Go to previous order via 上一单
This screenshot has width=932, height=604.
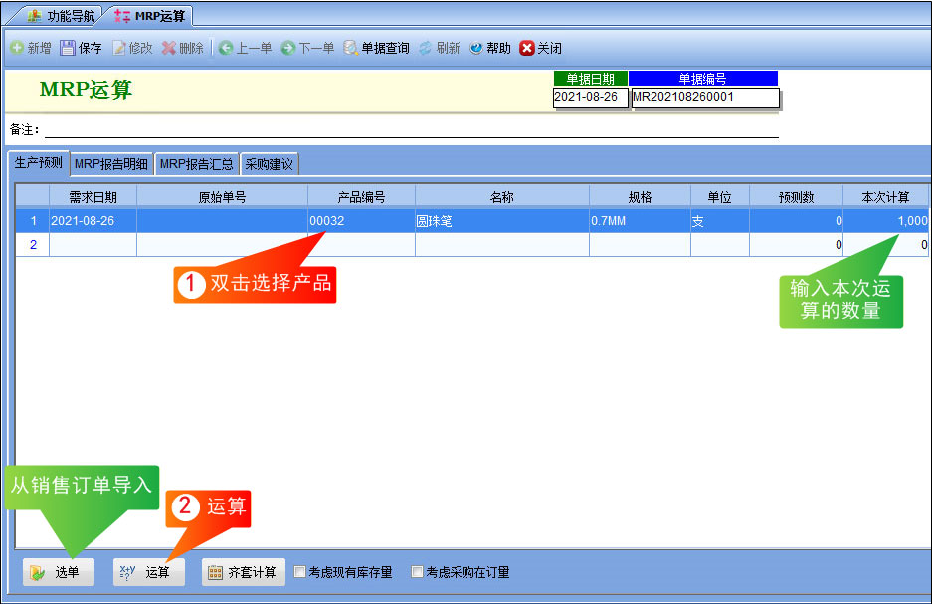click(245, 48)
